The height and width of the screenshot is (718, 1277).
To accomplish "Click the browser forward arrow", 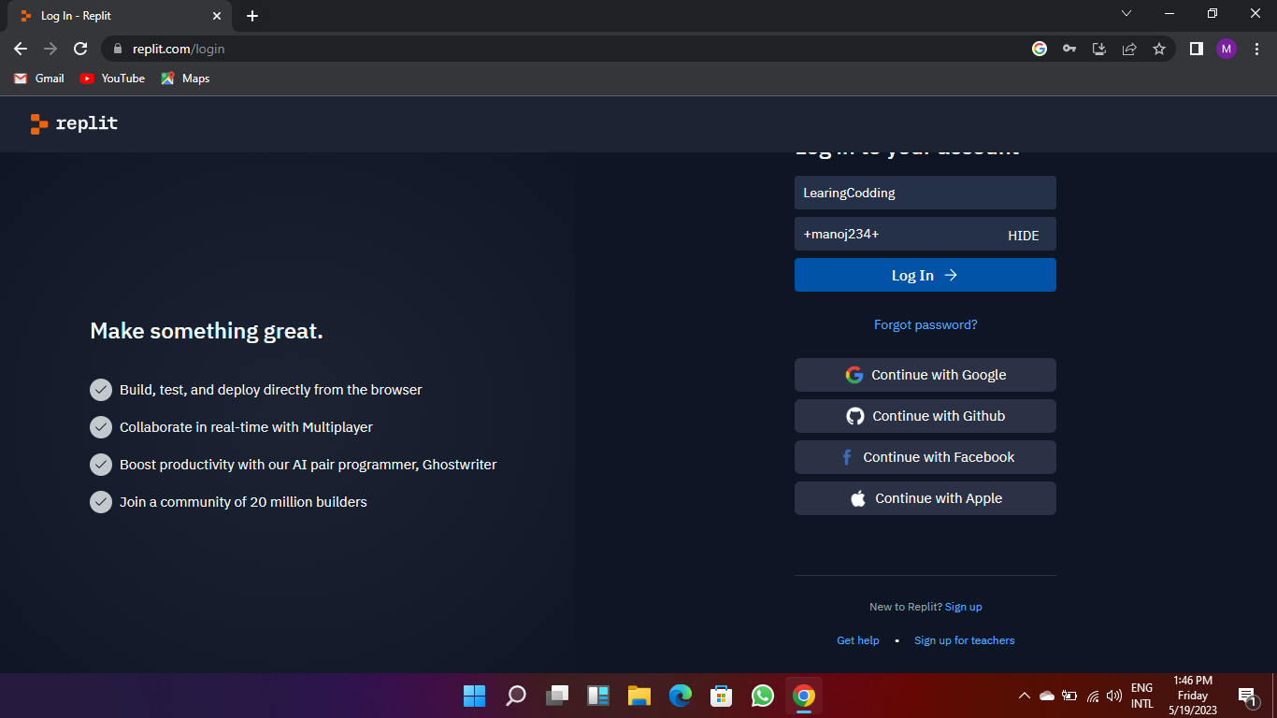I will tap(50, 49).
